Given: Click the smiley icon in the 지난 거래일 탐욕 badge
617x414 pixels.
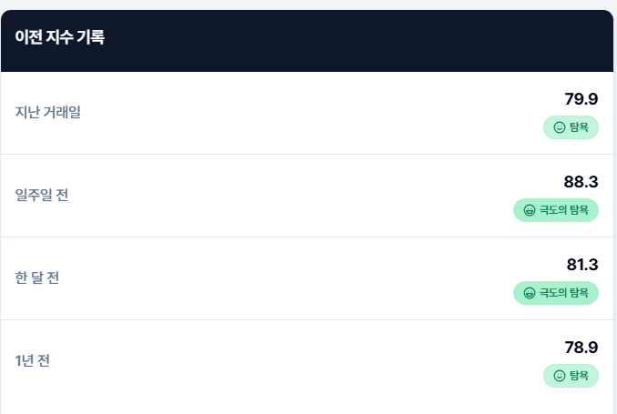Looking at the screenshot, I should (559, 127).
